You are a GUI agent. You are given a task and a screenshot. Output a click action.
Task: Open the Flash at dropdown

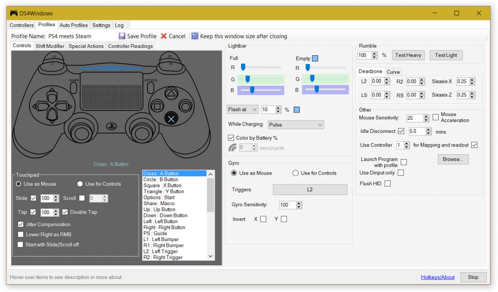[242, 109]
